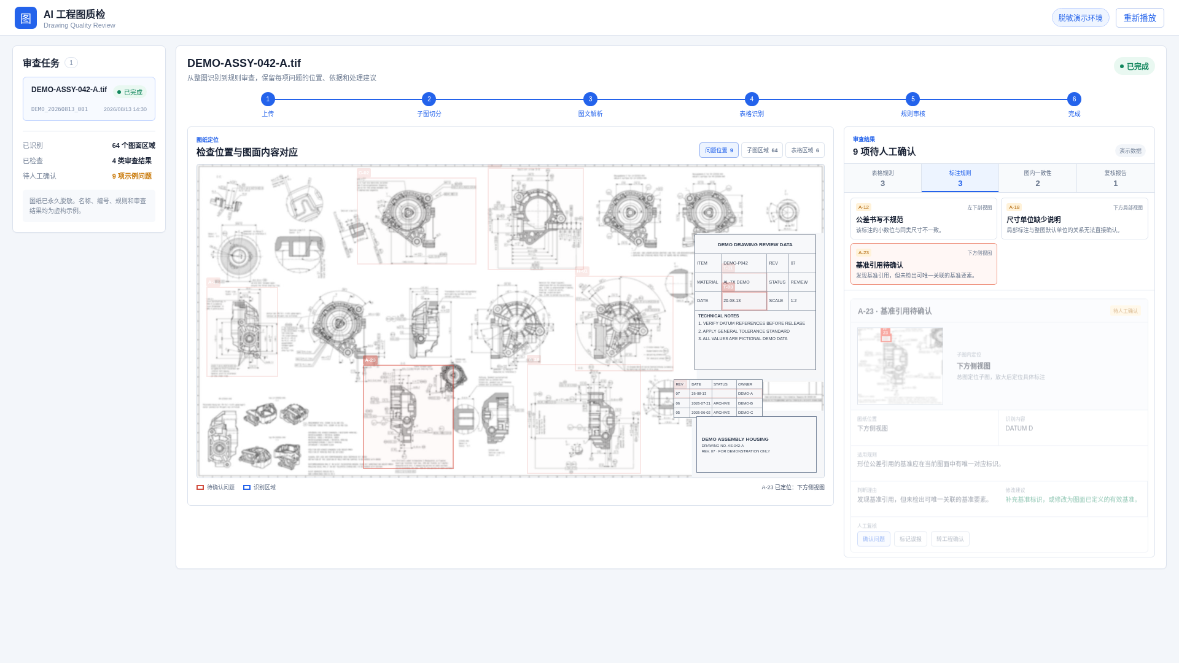1179x663 pixels.
Task: Click the 确认问题 button
Action: (873, 539)
